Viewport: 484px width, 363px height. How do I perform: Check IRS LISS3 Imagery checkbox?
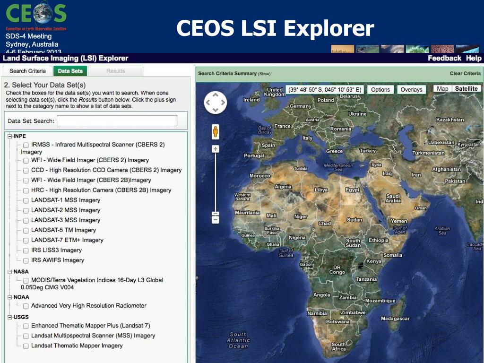pyautogui.click(x=26, y=251)
